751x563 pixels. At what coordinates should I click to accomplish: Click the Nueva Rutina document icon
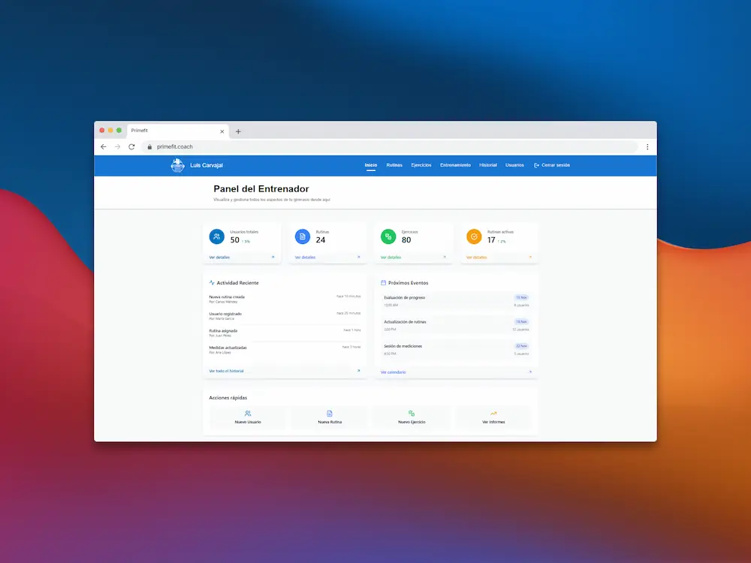tap(330, 413)
